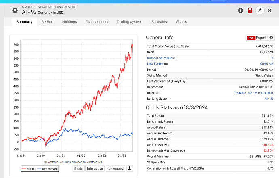
Task: Open the Re-Run tab
Action: click(47, 22)
